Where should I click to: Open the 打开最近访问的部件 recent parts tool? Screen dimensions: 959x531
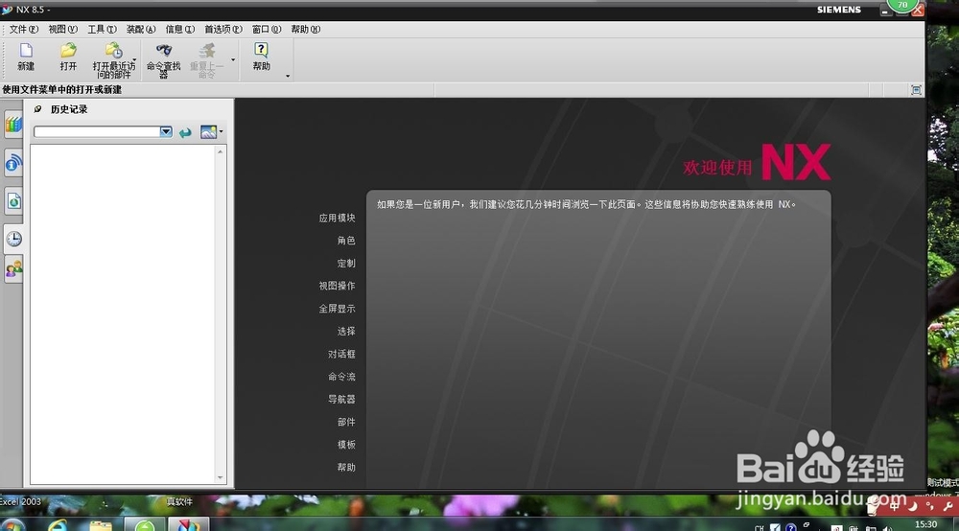click(113, 59)
